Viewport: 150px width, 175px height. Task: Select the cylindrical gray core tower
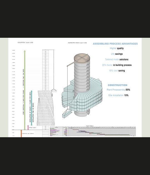(x=82, y=85)
